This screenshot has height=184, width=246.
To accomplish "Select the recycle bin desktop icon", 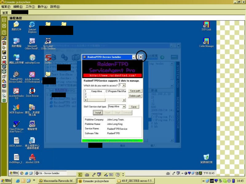I will [x=206, y=159].
